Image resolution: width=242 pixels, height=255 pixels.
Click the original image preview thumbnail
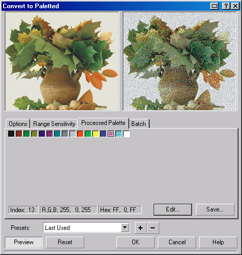[x=62, y=61]
